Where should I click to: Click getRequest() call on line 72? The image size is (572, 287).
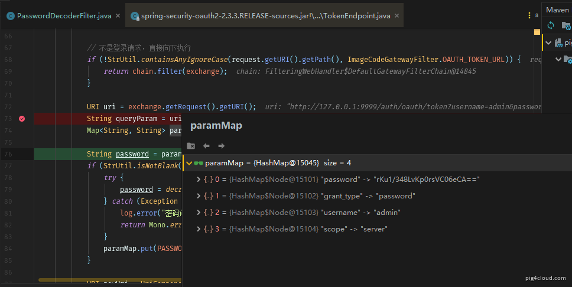click(190, 107)
